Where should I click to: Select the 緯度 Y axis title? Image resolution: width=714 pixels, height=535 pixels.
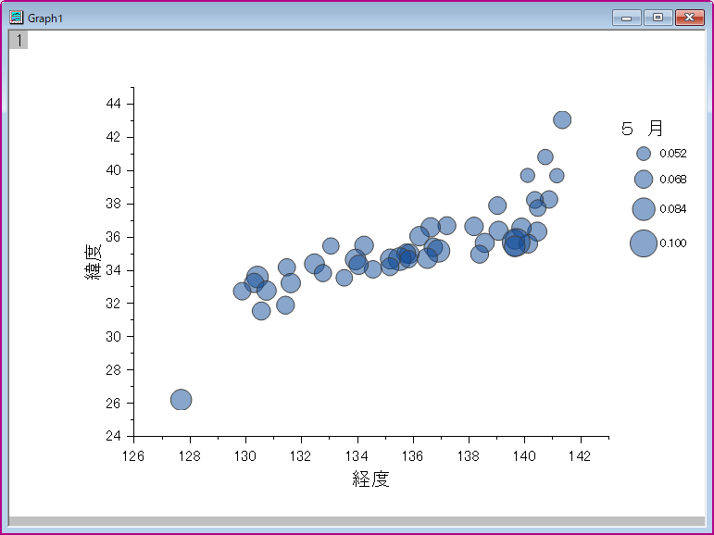(x=94, y=262)
